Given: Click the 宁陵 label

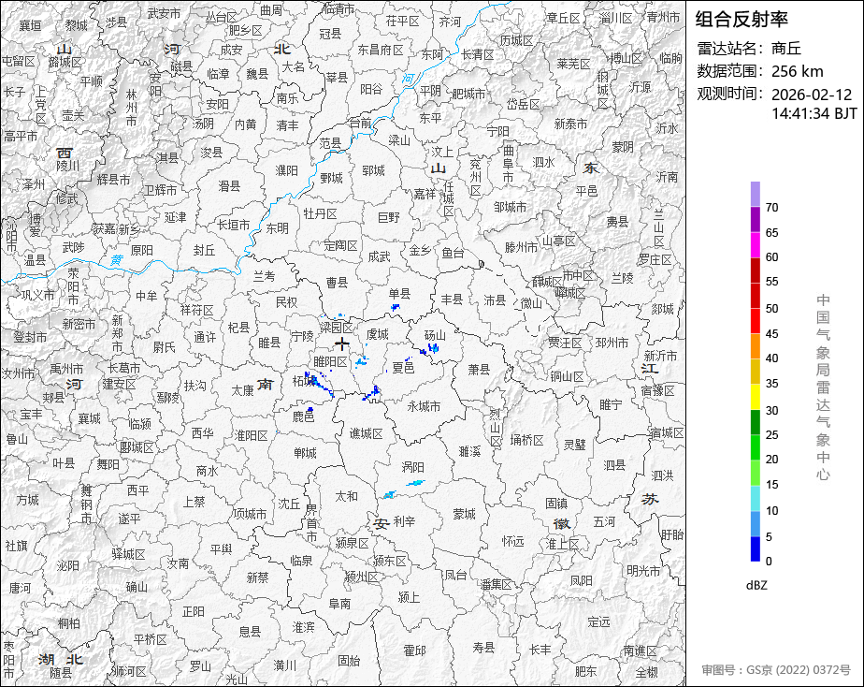Looking at the screenshot, I should point(302,336).
